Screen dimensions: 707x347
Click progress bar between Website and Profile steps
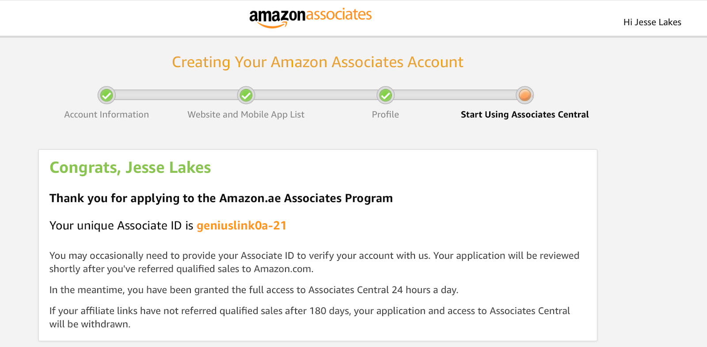315,95
